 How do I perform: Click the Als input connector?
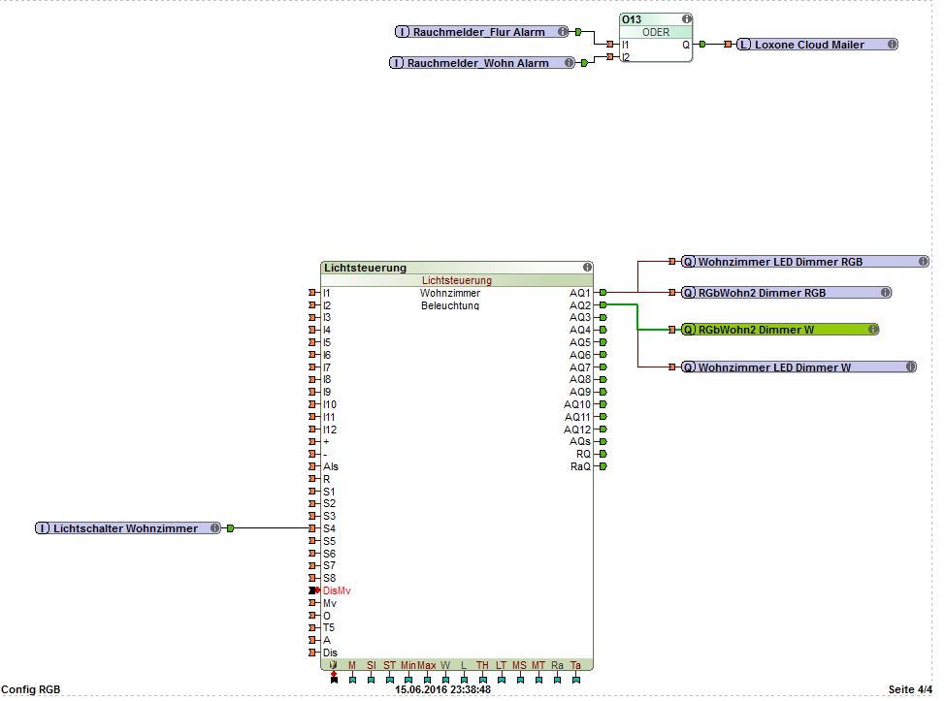[x=312, y=466]
